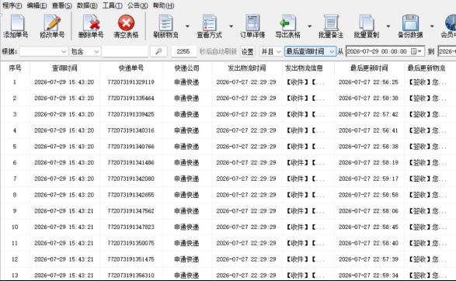Screen dimensions: 456x281
Task: Select tracking number 772073191350075
Action: pyautogui.click(x=131, y=243)
